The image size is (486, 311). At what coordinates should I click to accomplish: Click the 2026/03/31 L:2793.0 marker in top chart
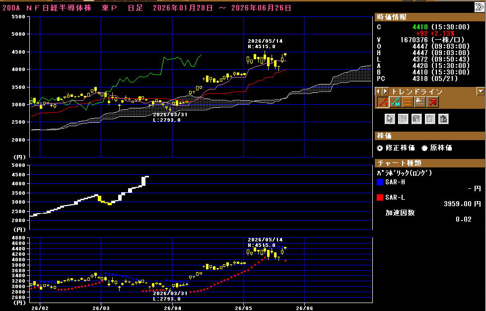170,117
